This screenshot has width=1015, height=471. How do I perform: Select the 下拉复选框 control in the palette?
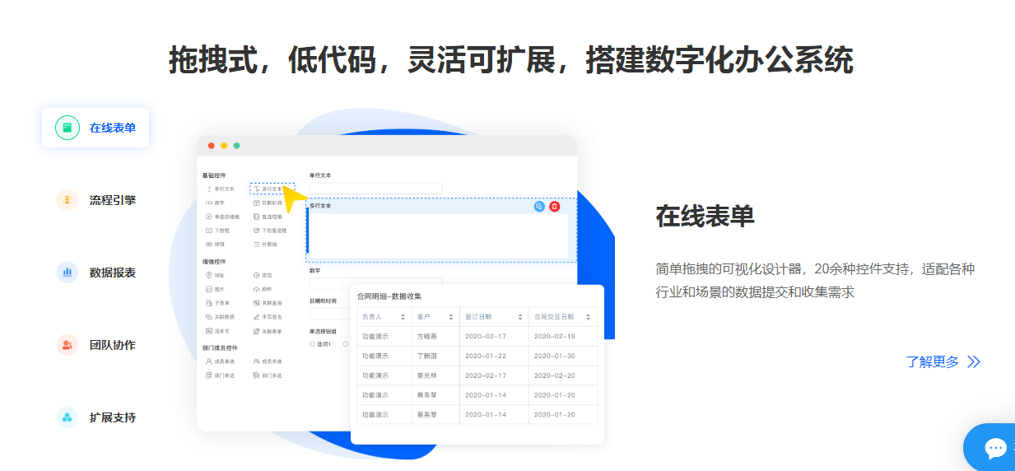coord(270,231)
